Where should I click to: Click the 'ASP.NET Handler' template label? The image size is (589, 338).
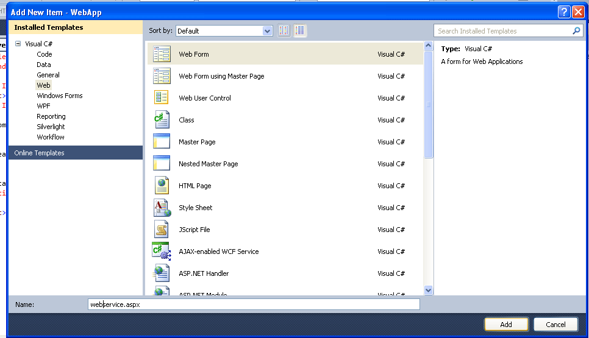tap(204, 273)
